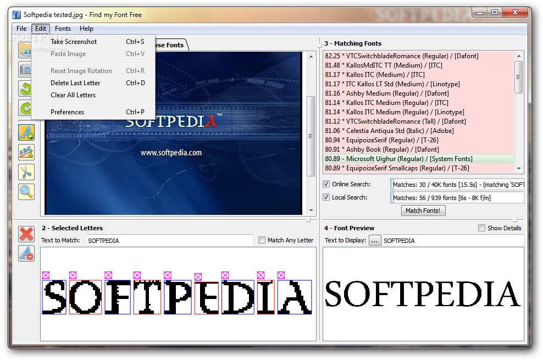Select the magnifying glass zoom tool
The width and height of the screenshot is (543, 360).
(x=26, y=192)
